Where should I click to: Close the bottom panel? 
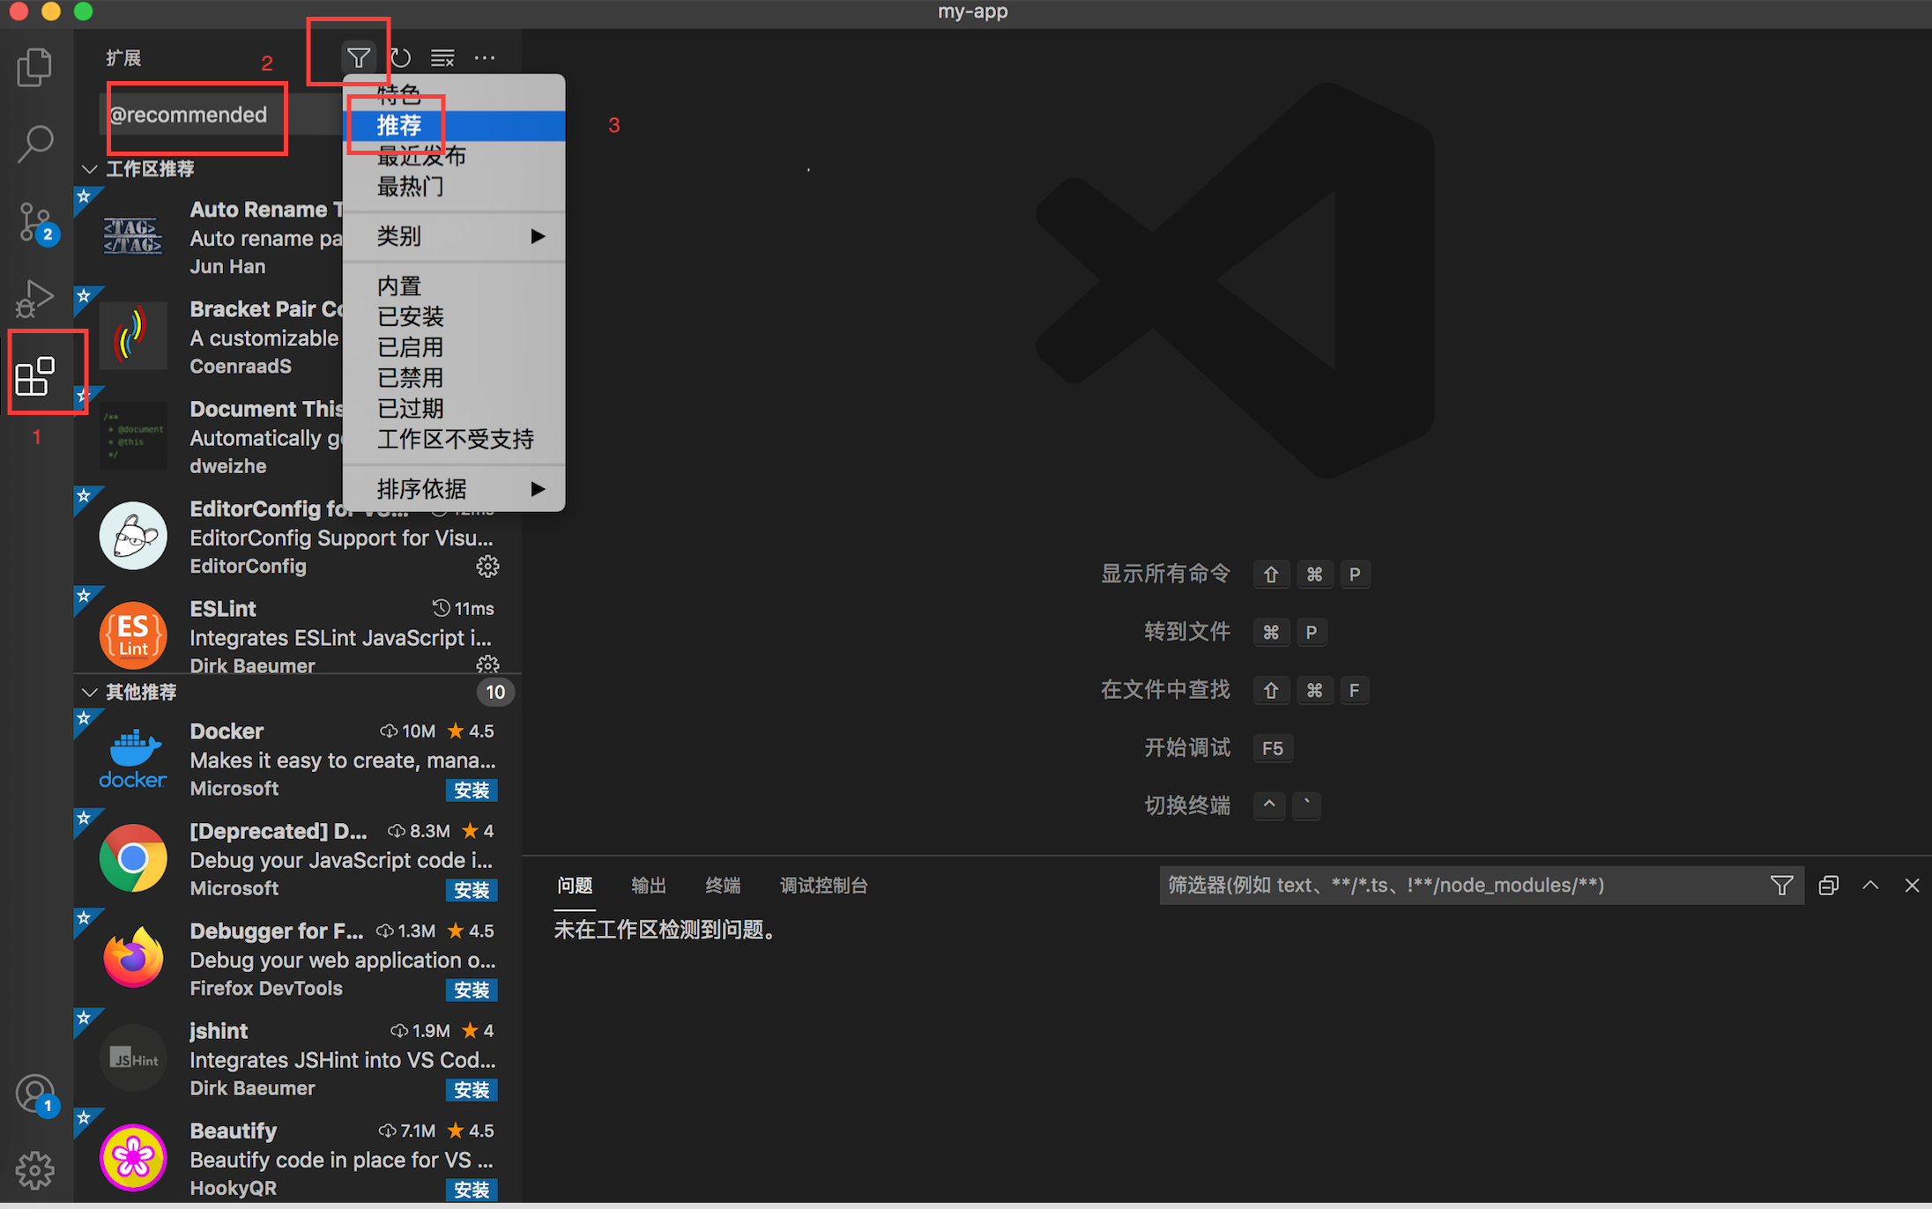point(1912,885)
